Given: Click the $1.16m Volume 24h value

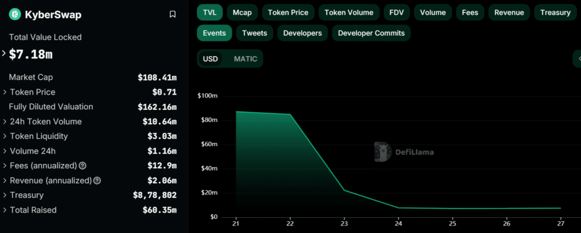Looking at the screenshot, I should [162, 151].
